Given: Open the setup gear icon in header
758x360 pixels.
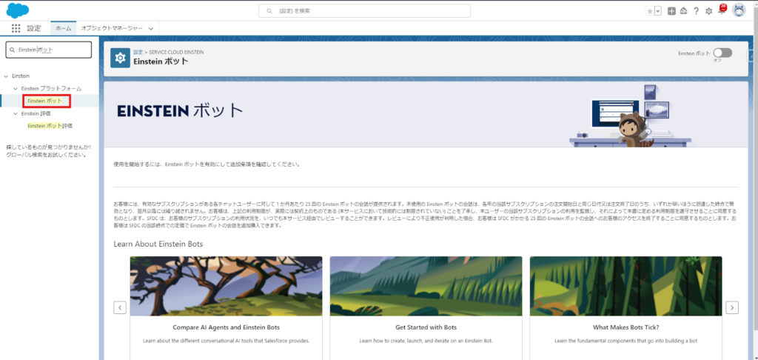Looking at the screenshot, I should coord(708,11).
